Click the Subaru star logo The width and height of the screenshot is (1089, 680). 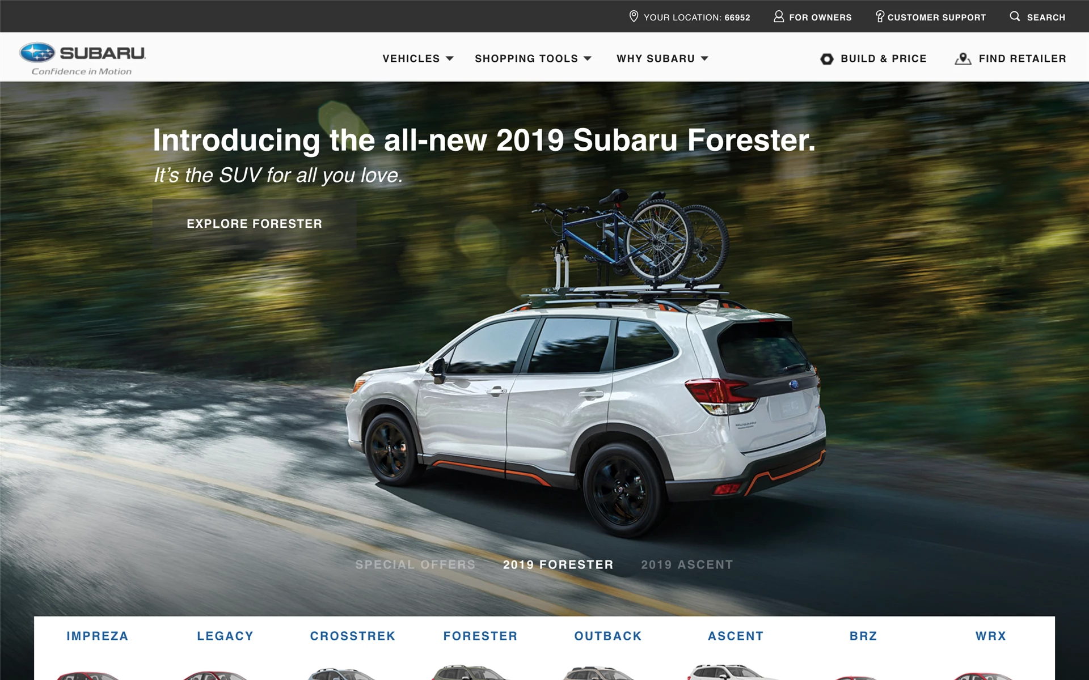tap(37, 53)
